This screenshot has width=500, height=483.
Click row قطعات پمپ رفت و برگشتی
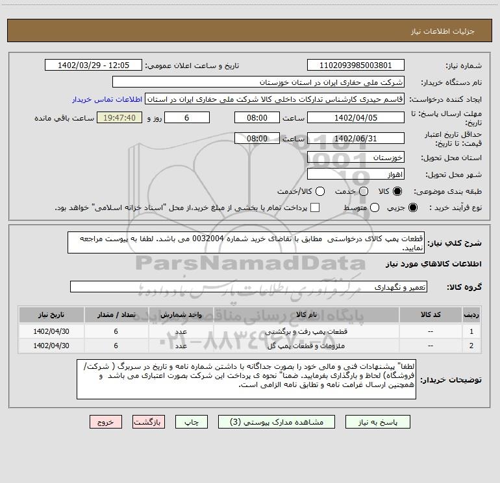249,331
